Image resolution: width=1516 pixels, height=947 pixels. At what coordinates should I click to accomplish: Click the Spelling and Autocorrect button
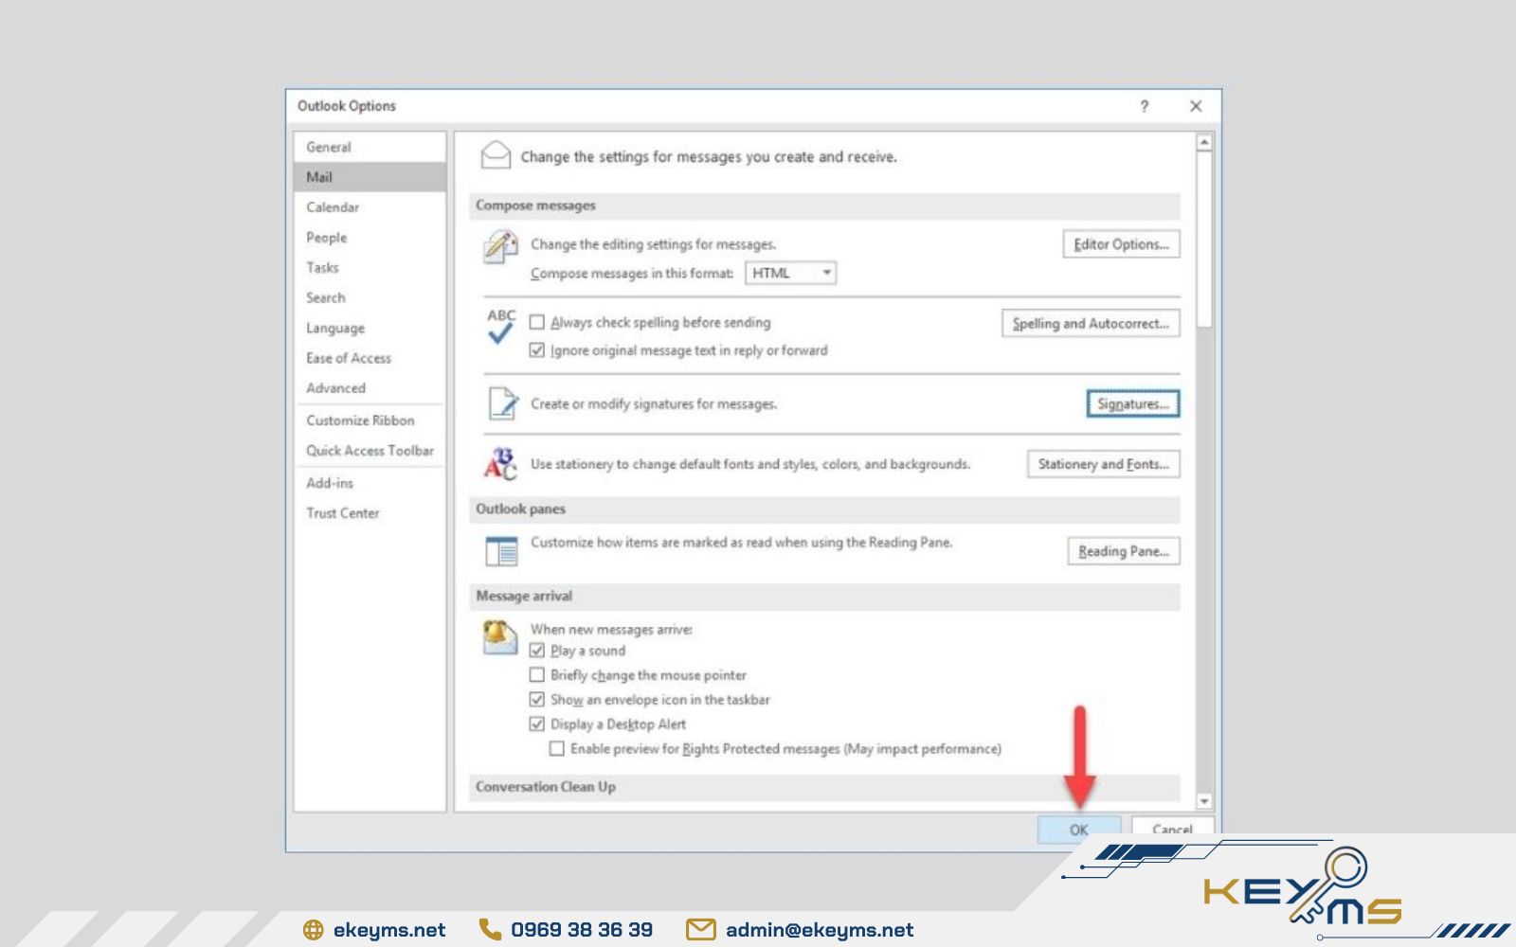click(x=1091, y=324)
